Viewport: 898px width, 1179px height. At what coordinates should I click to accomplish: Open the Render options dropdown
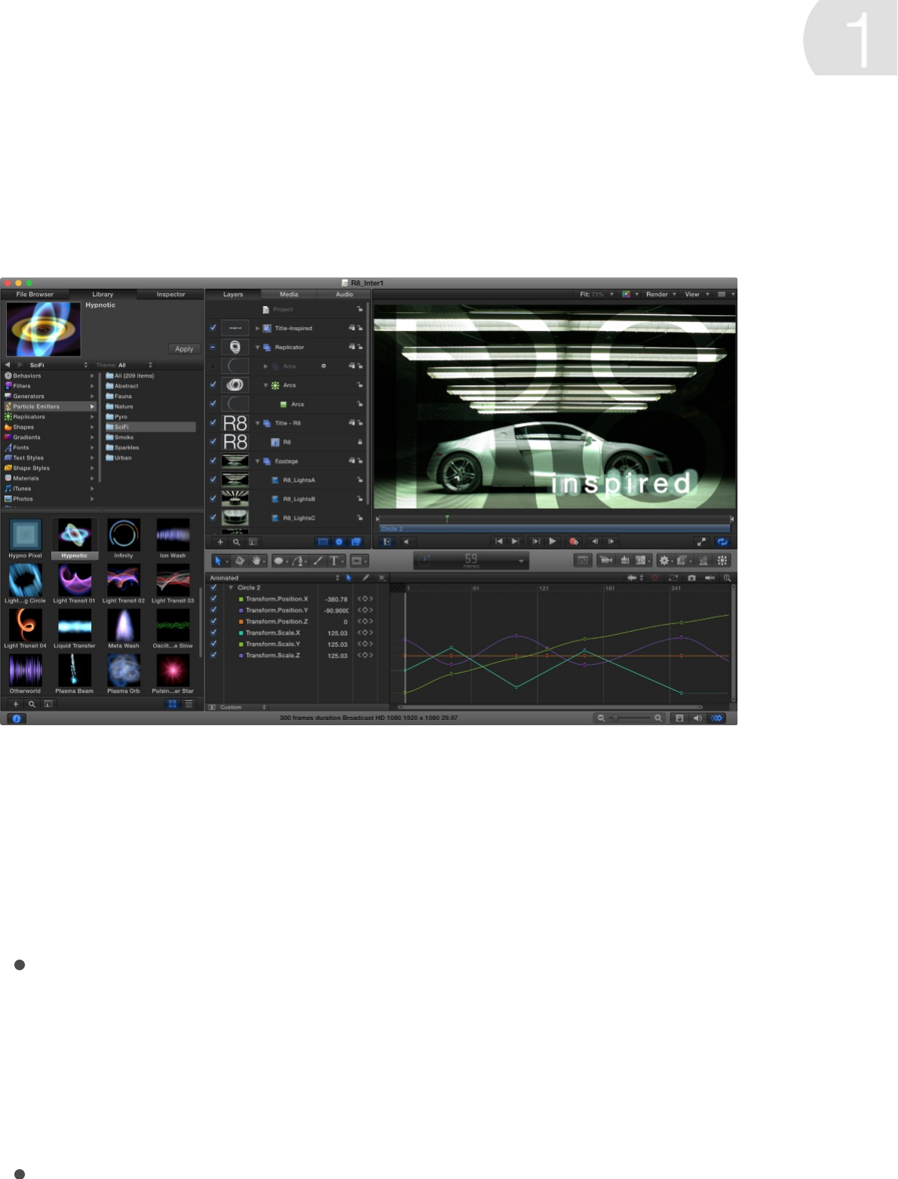660,295
